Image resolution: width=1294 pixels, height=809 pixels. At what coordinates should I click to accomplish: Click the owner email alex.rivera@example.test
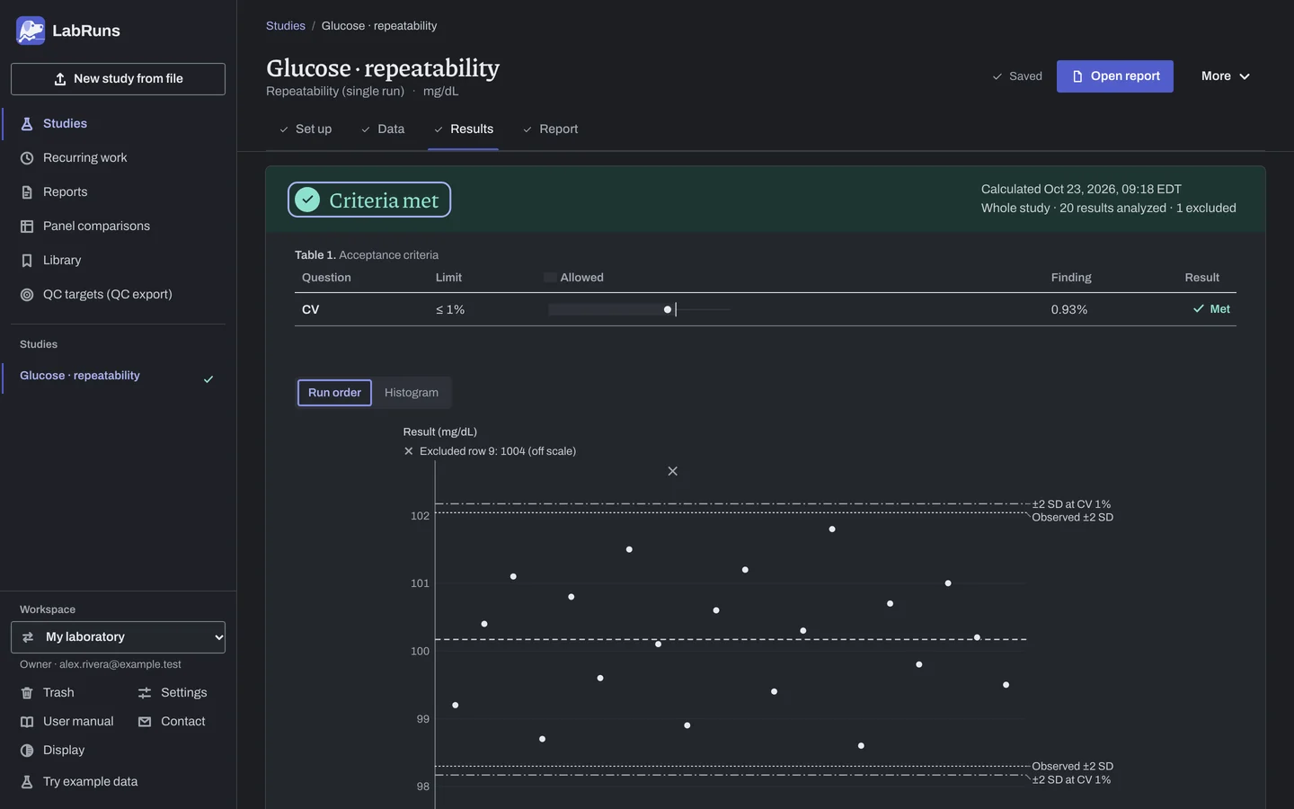[x=120, y=665]
